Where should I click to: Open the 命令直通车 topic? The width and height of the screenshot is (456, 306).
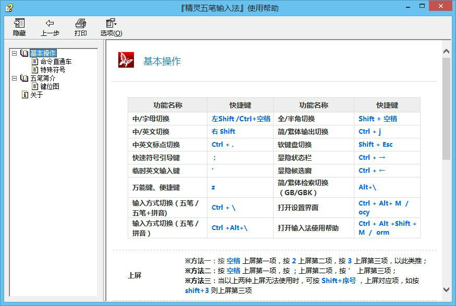[56, 61]
